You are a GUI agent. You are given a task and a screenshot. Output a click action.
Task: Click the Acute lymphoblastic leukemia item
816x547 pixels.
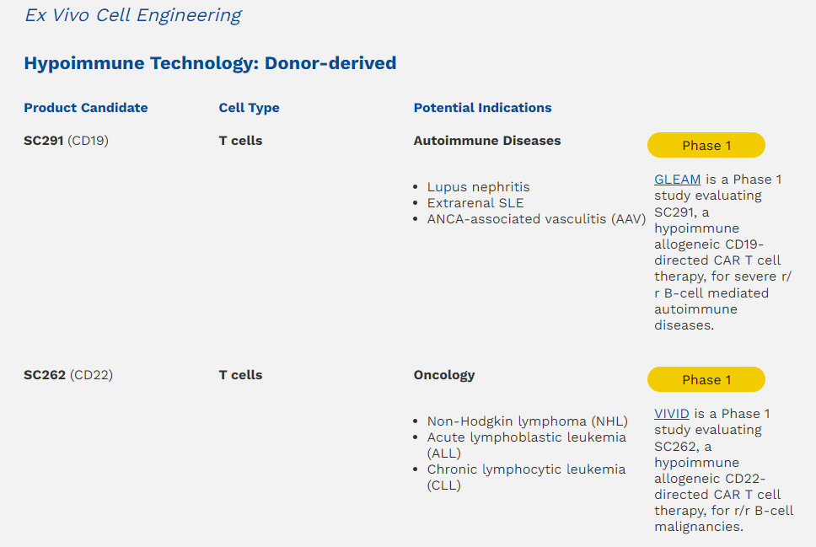526,437
